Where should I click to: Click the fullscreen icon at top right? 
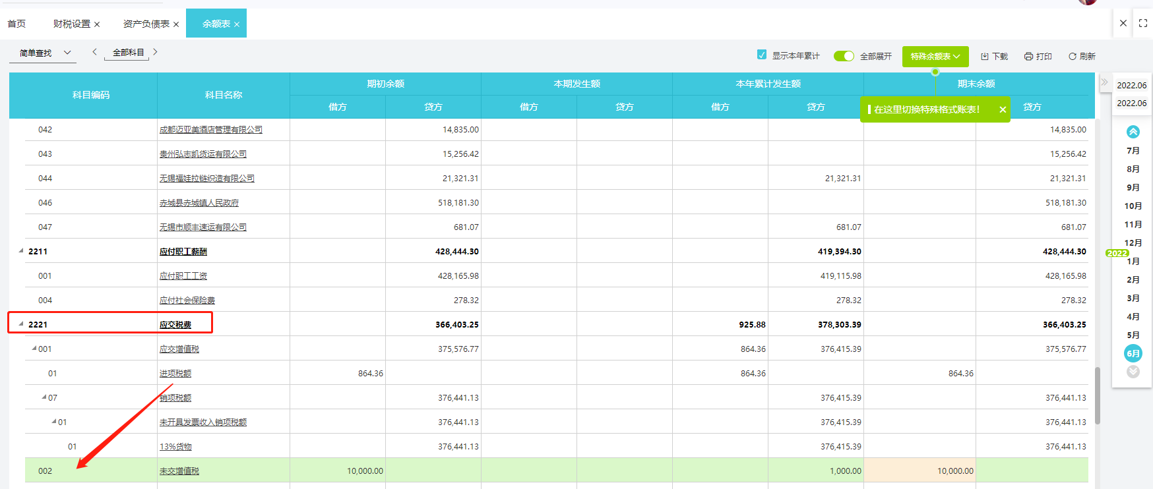[1143, 23]
